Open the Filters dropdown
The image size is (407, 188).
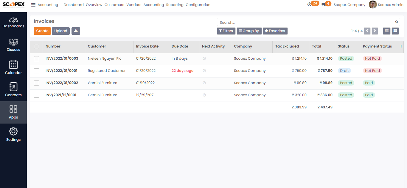point(226,31)
